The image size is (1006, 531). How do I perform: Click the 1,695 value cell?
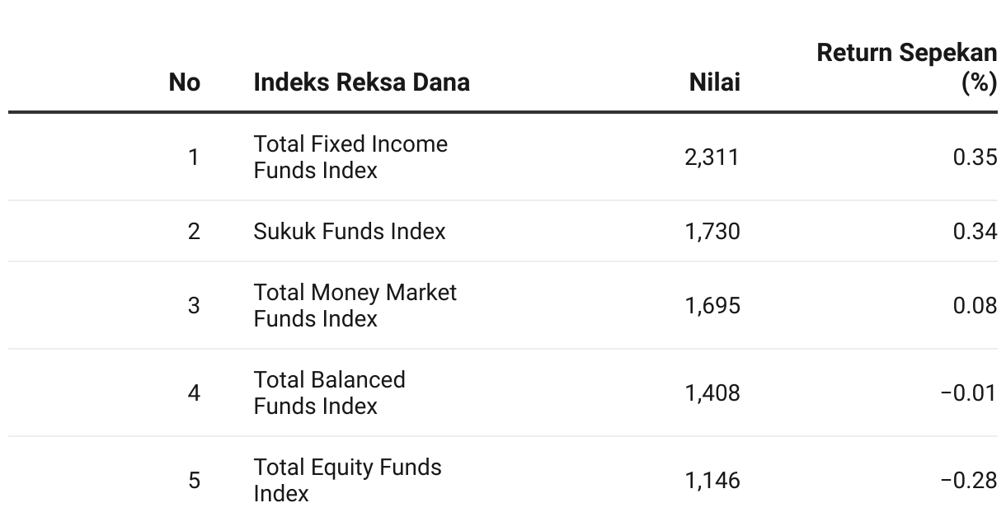coord(712,306)
